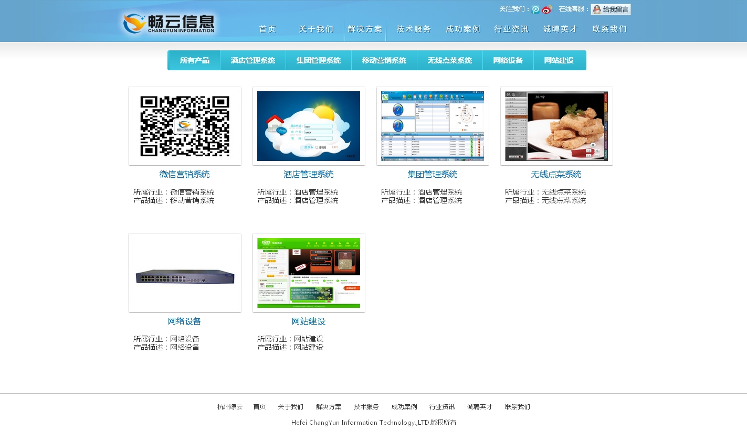Select the 网络设备 category tab

(508, 60)
